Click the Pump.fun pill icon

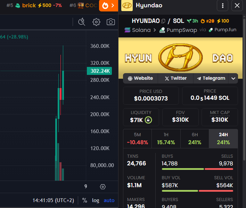211,30
